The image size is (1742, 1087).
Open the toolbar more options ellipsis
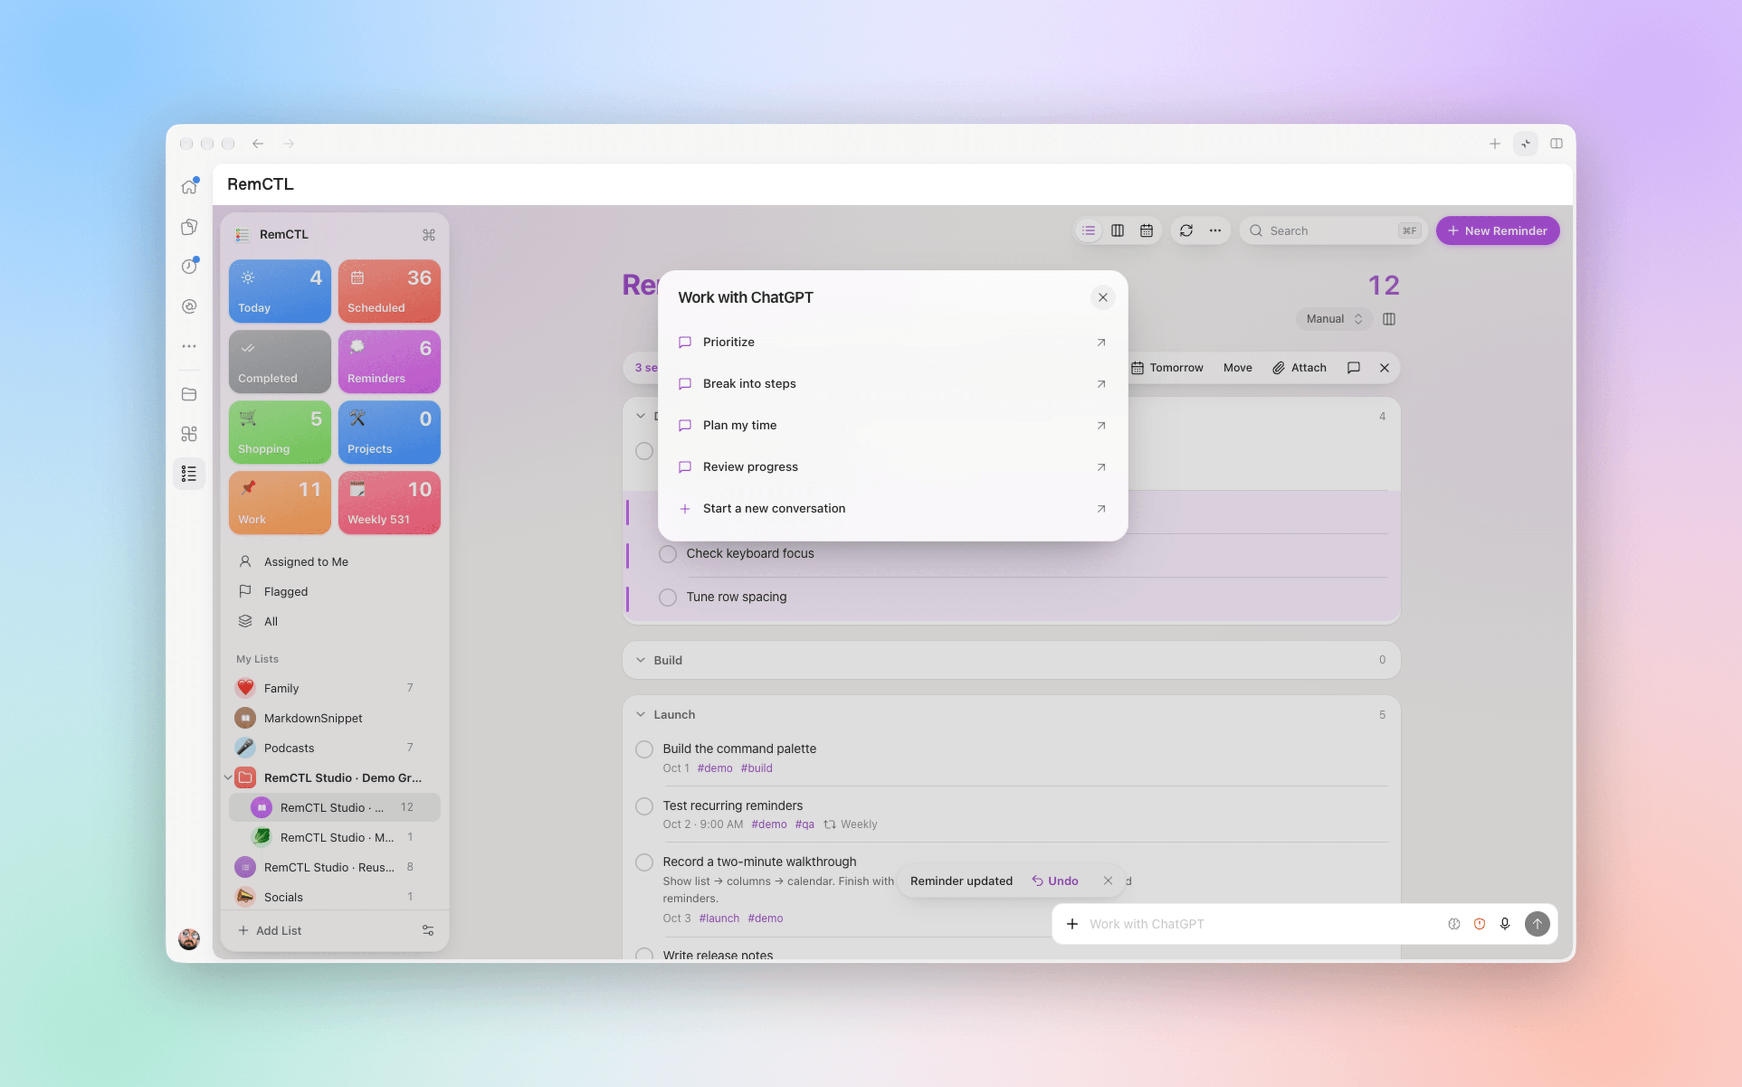click(x=1215, y=231)
